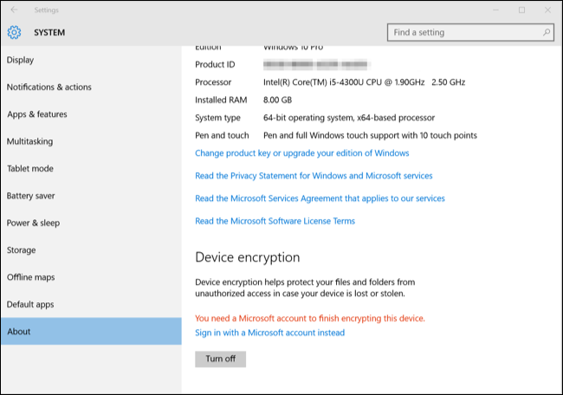Select Notifications & actions in sidebar
Image resolution: width=563 pixels, height=395 pixels.
point(49,87)
